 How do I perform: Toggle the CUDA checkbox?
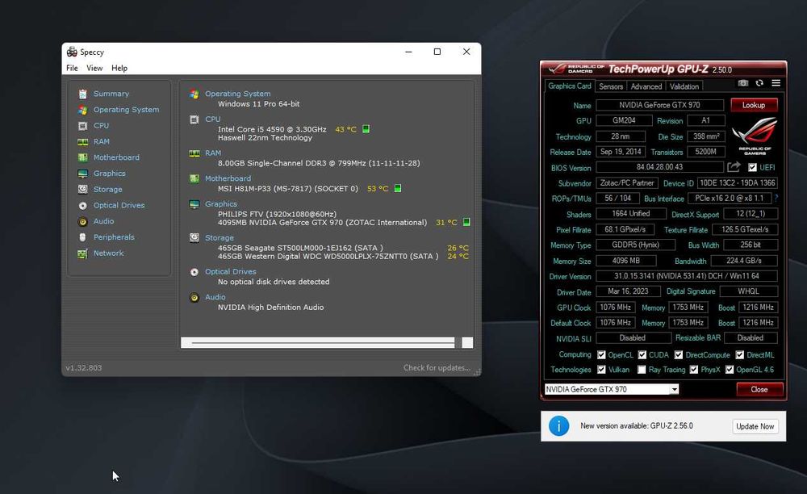click(642, 354)
